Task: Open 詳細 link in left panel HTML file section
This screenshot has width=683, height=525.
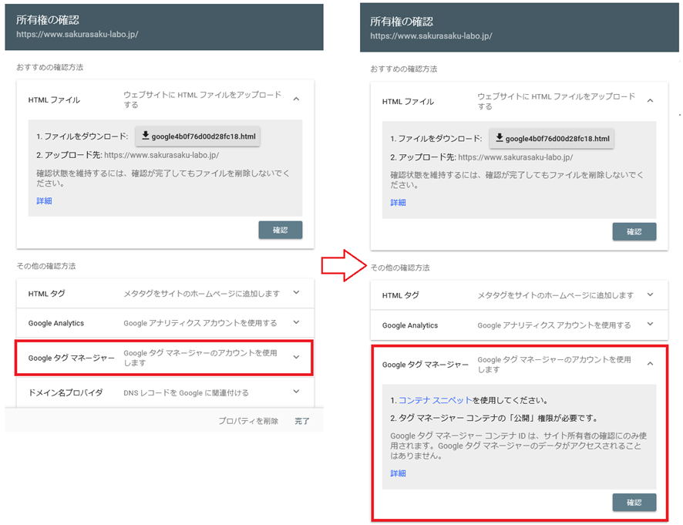Action: [x=44, y=201]
